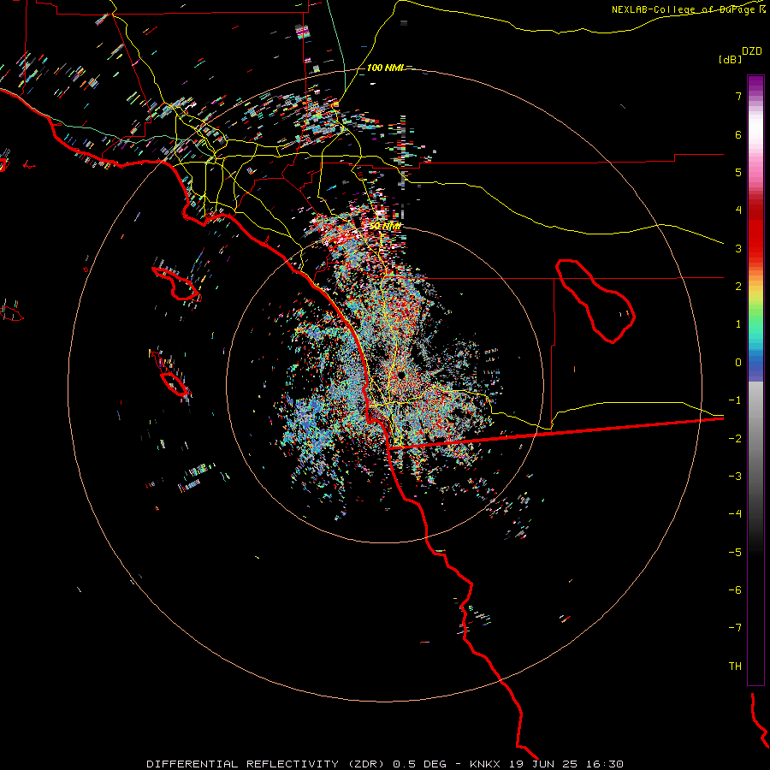Click the -1 value on color scale
770x770 pixels.
point(735,400)
